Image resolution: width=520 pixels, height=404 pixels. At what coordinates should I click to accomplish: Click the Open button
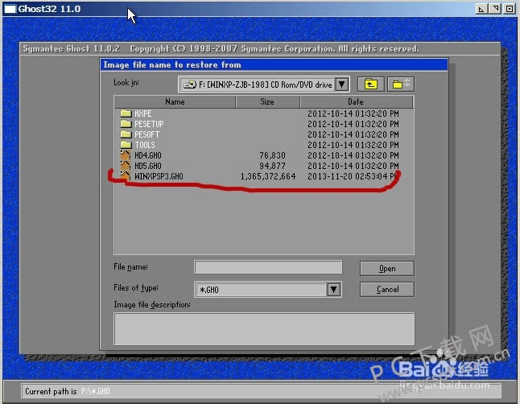point(387,269)
